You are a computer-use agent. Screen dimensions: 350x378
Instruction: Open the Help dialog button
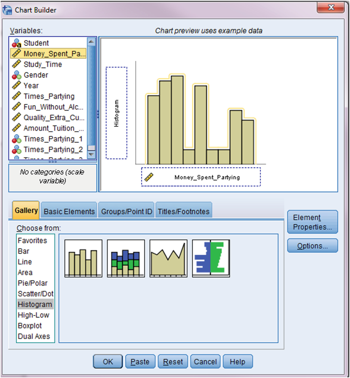(x=238, y=361)
